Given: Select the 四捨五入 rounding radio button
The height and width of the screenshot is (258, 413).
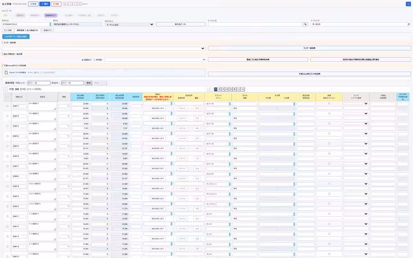Looking at the screenshot, I should [x=83, y=60].
